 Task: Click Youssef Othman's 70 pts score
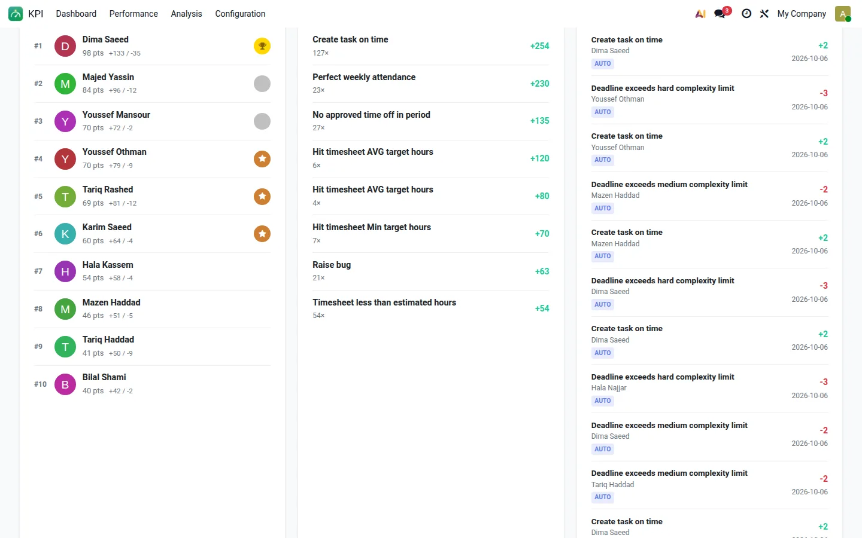93,166
